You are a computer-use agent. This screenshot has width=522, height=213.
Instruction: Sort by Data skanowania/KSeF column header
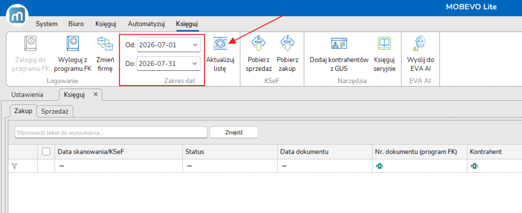click(118, 152)
